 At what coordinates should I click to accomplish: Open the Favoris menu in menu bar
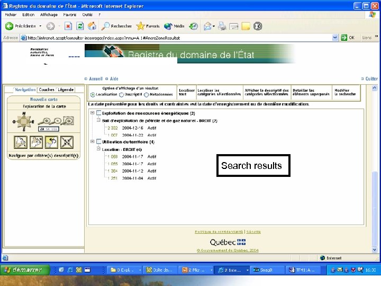[x=70, y=15]
